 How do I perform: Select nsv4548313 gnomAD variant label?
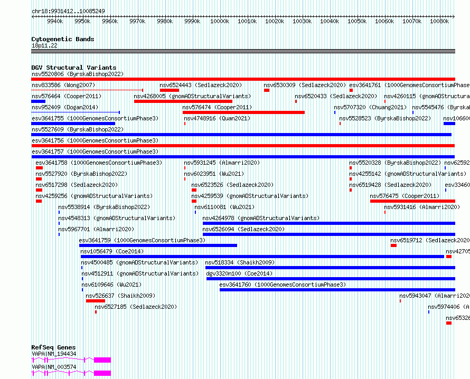coord(117,218)
